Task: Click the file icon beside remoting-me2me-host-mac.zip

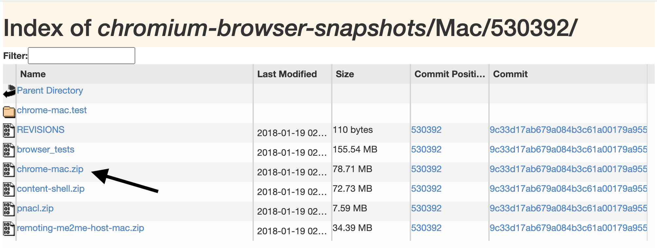Action: click(9, 228)
